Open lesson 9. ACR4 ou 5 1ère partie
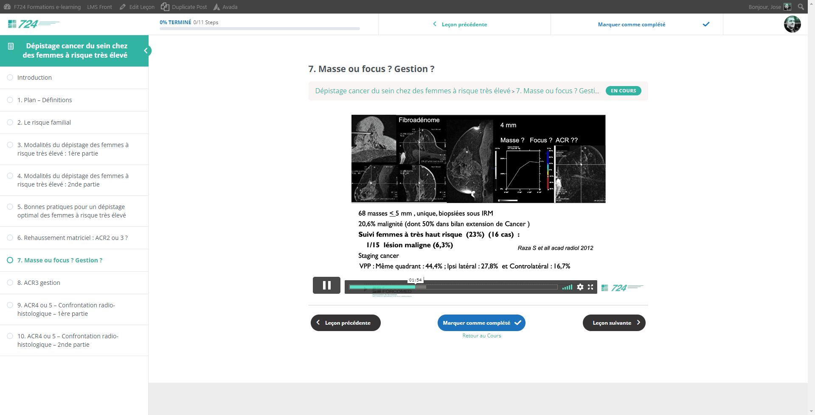 [x=66, y=309]
